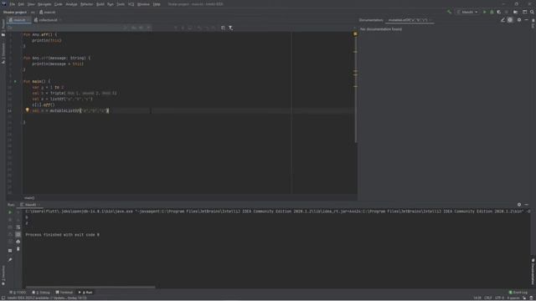Image resolution: width=536 pixels, height=301 pixels.
Task: Open the TODO tool window button
Action: pyautogui.click(x=18, y=293)
